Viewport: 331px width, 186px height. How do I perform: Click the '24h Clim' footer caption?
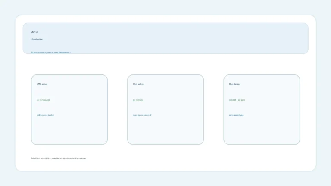(59, 158)
